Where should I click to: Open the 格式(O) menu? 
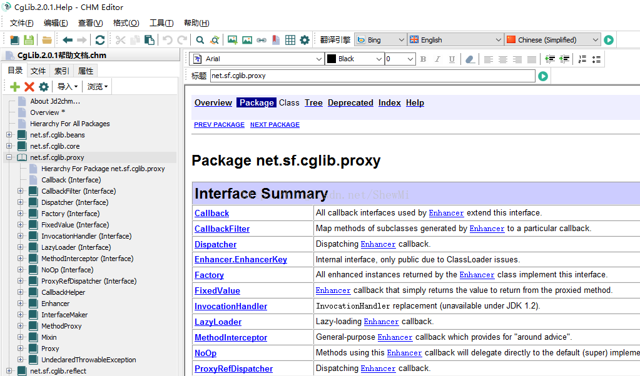click(x=126, y=23)
